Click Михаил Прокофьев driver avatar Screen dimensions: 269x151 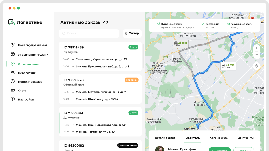pyautogui.click(x=160, y=149)
